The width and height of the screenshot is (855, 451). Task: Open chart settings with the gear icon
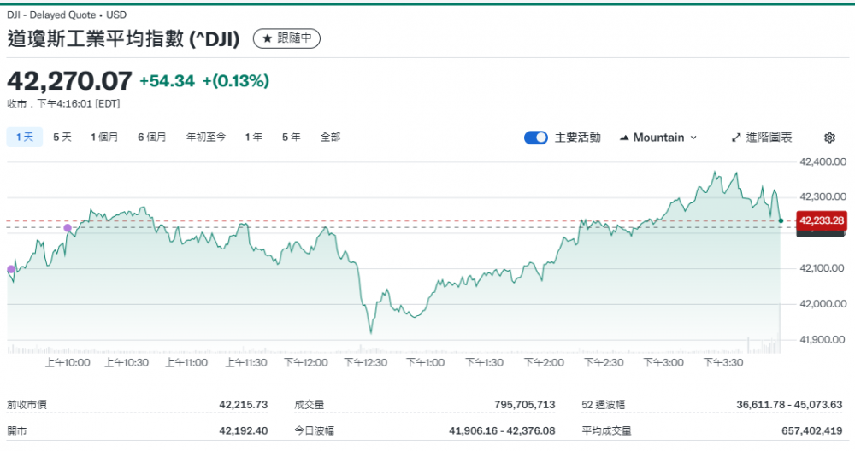(x=829, y=138)
